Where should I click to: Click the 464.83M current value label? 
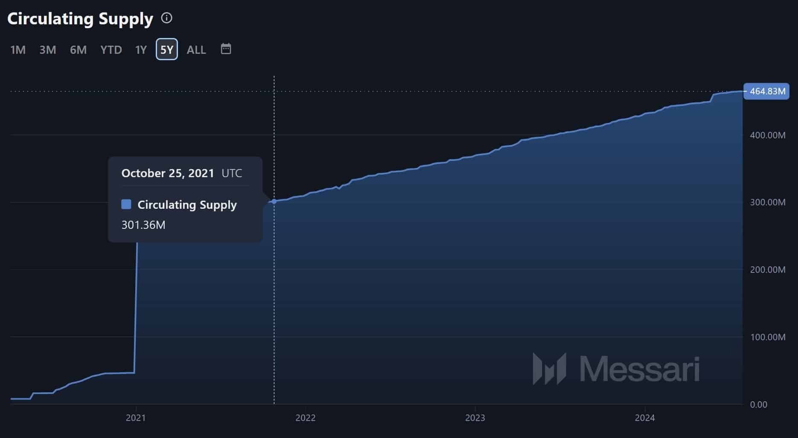point(766,91)
